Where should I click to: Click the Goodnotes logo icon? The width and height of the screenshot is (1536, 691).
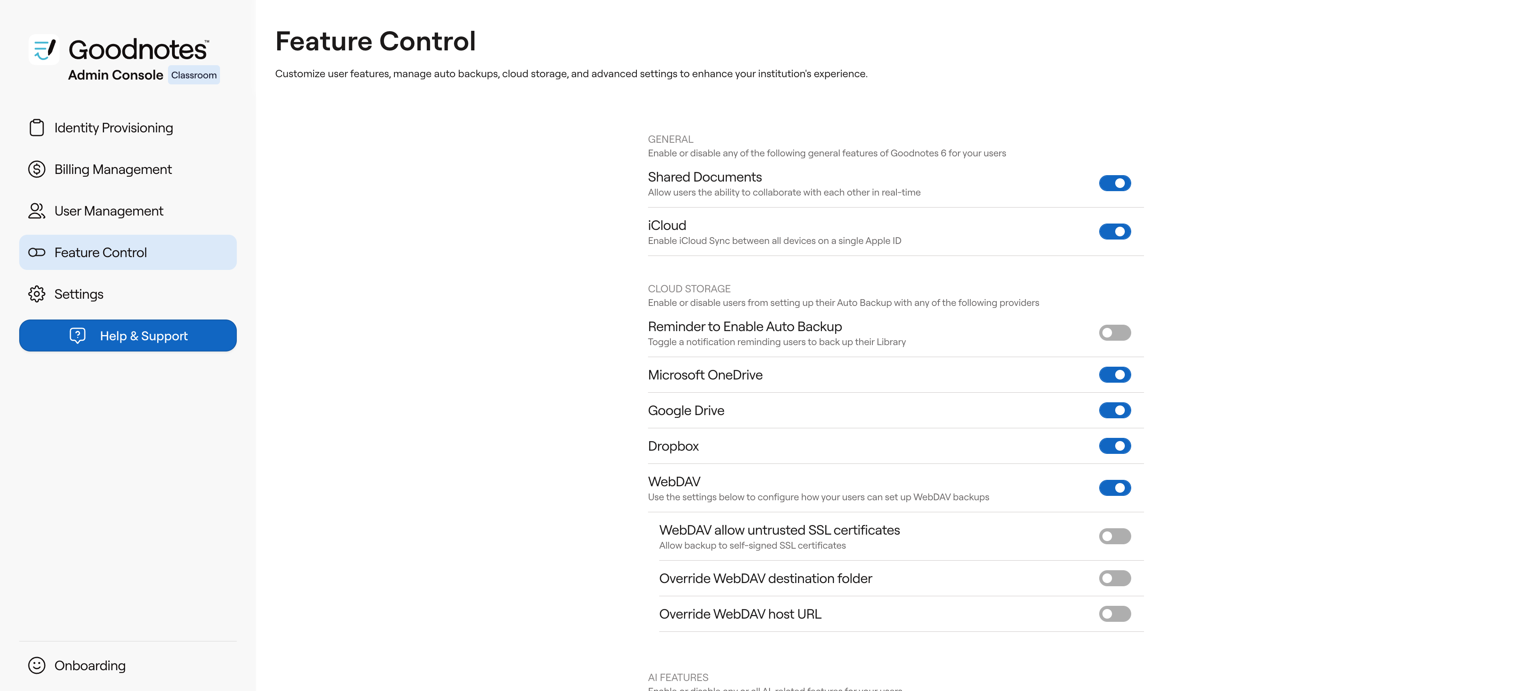pyautogui.click(x=44, y=49)
